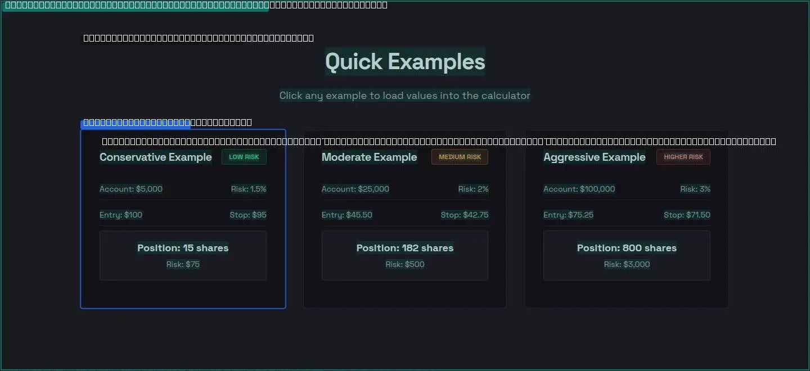Image resolution: width=810 pixels, height=371 pixels.
Task: Click the Account: $25,000 text
Action: (x=355, y=189)
